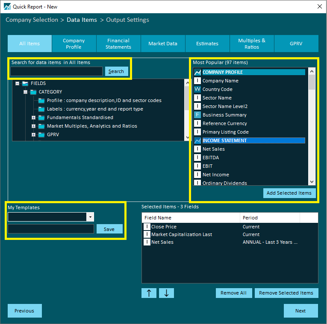Open the Multiples & Ratios tab
327x324 pixels.
[252, 44]
